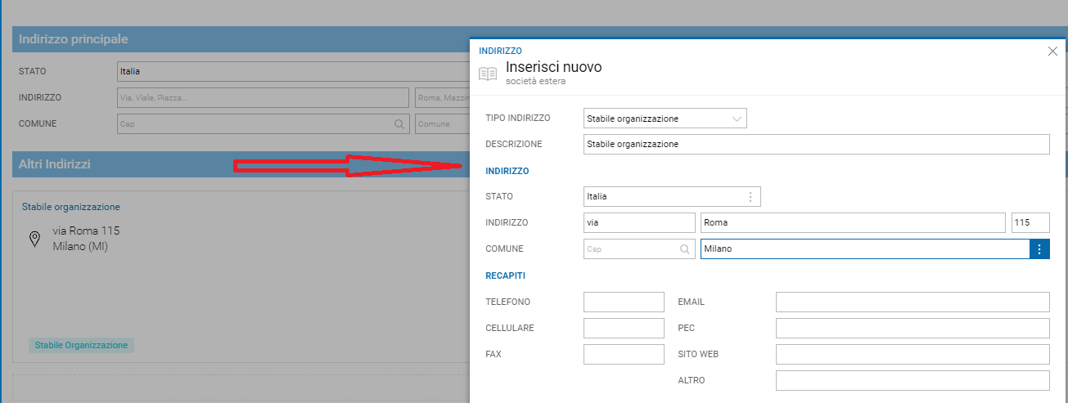Open the Tipo indirizzo dropdown

(x=665, y=119)
